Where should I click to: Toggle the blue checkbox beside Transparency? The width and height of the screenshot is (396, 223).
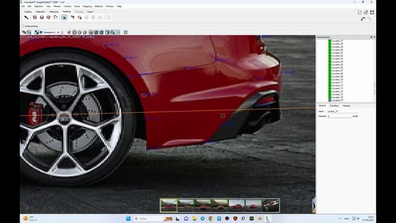(x=41, y=32)
